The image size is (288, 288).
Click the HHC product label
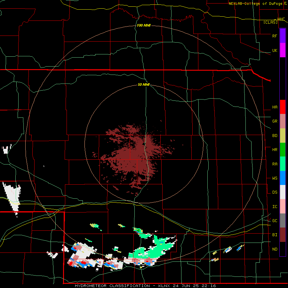pos(281,19)
